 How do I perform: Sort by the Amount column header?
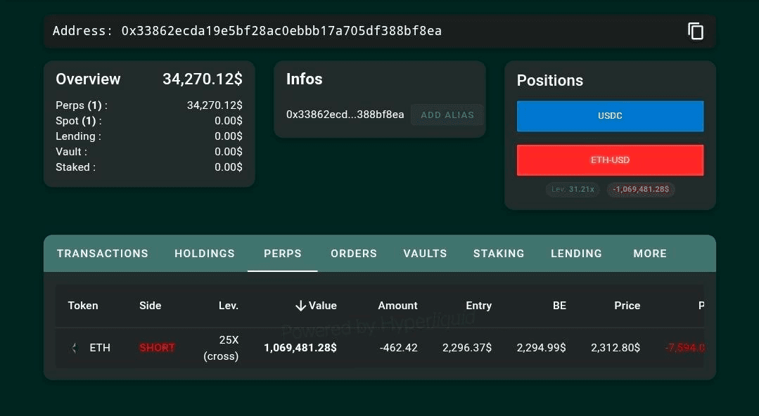click(x=397, y=306)
